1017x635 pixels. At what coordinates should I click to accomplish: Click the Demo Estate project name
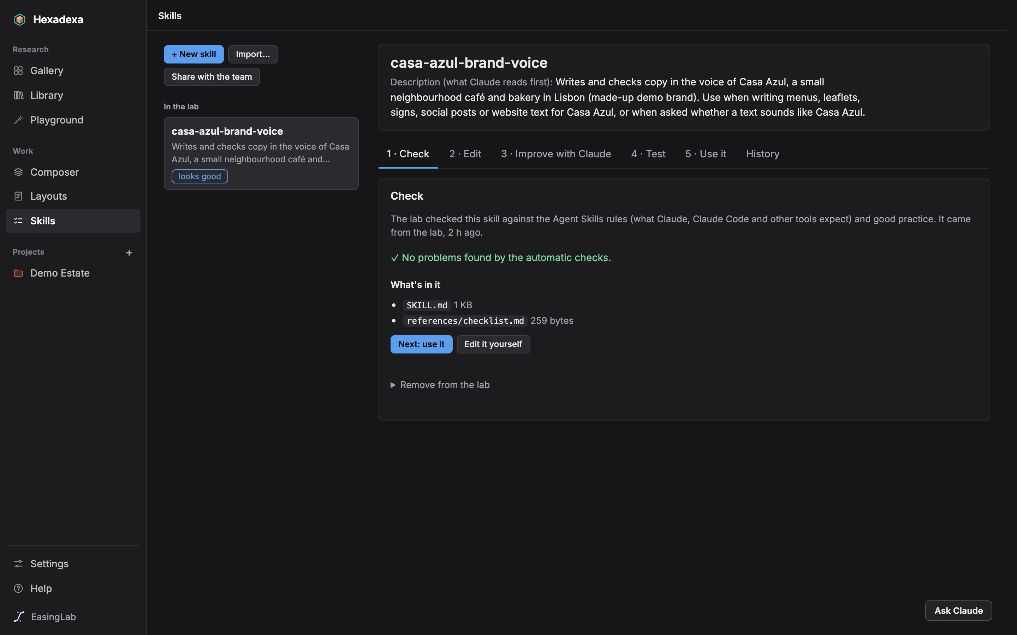click(60, 273)
